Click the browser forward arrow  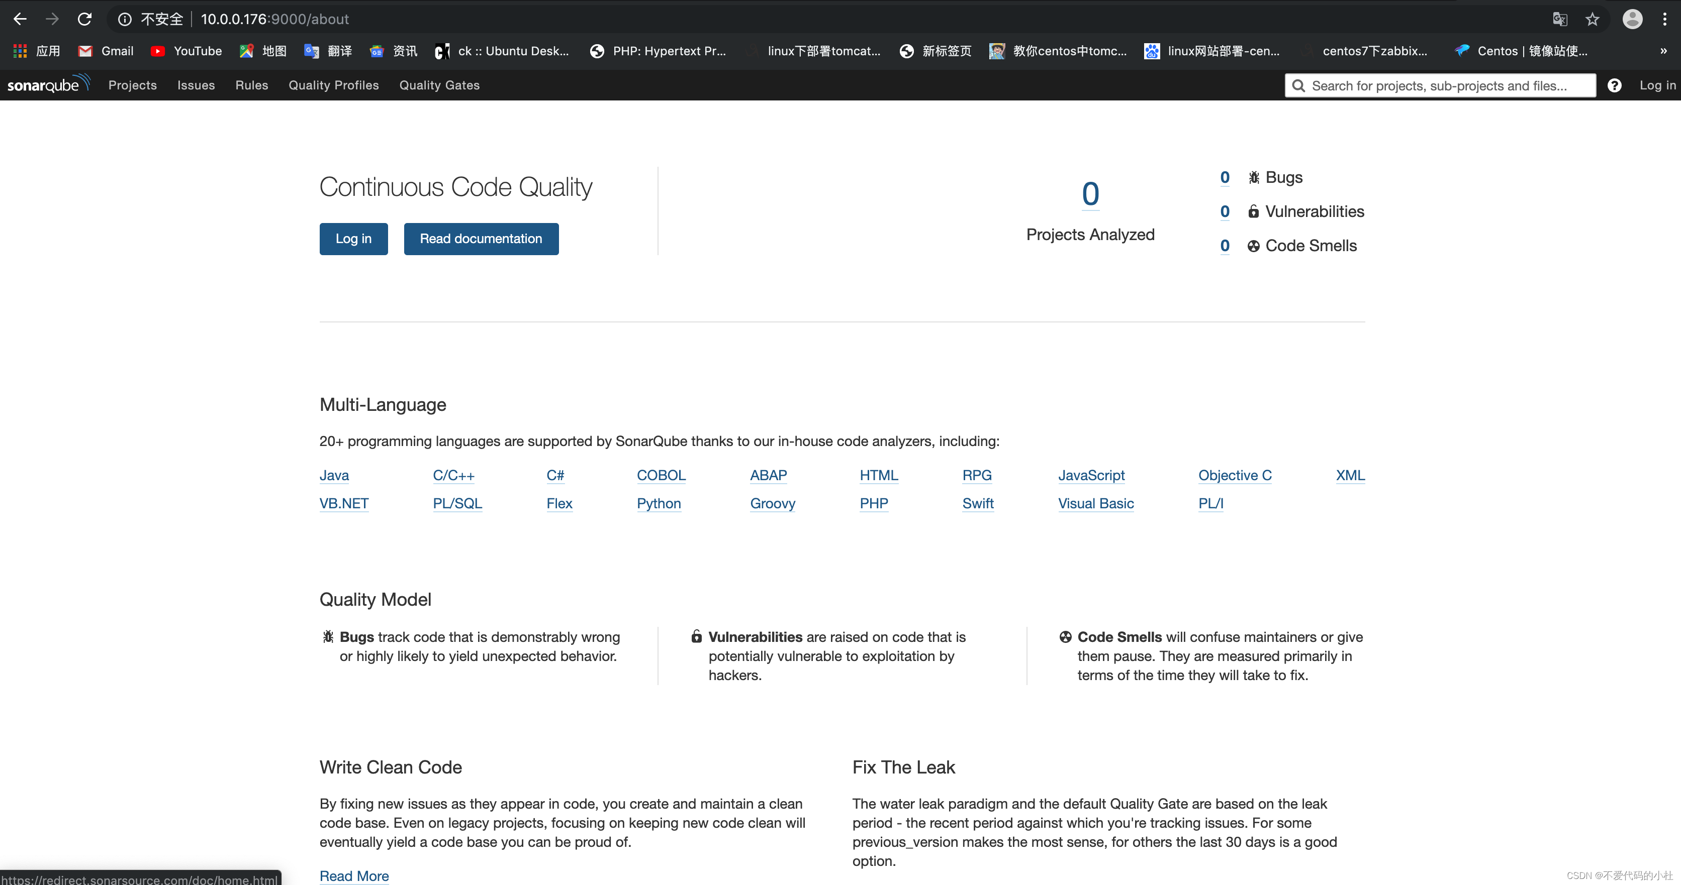point(52,19)
